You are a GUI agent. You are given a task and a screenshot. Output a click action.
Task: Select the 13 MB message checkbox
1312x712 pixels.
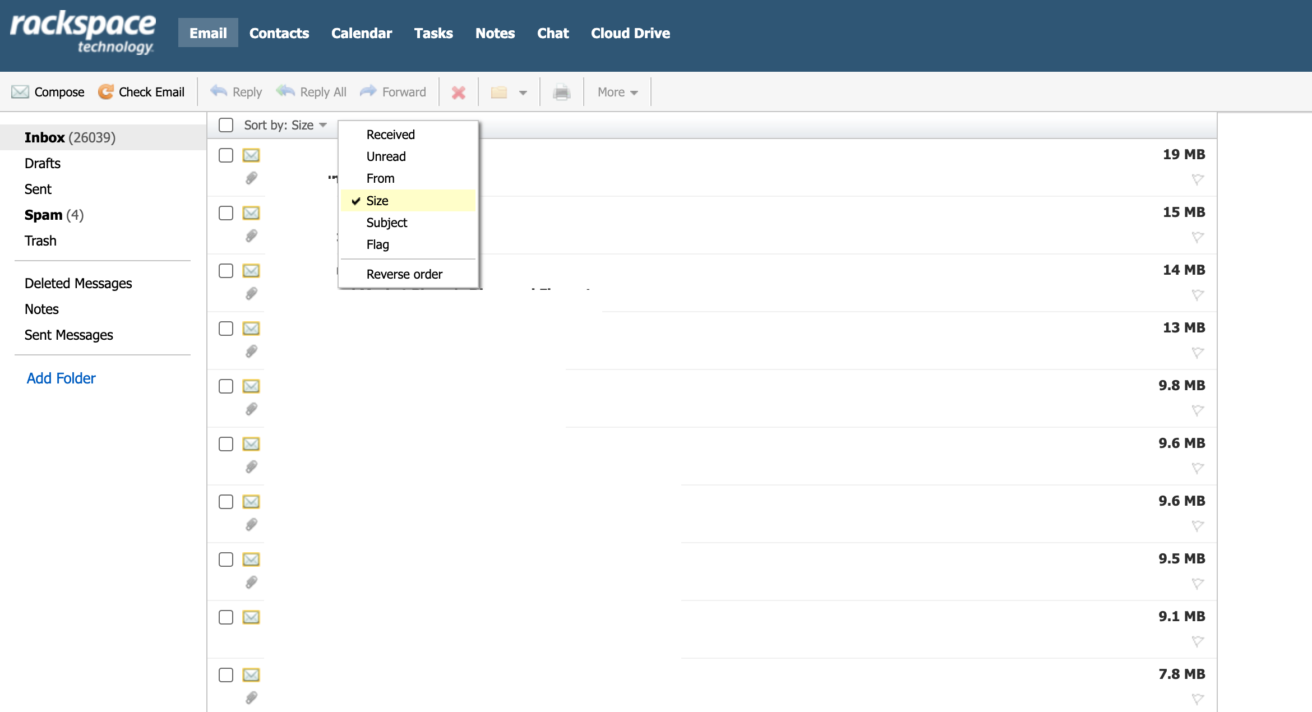226,329
